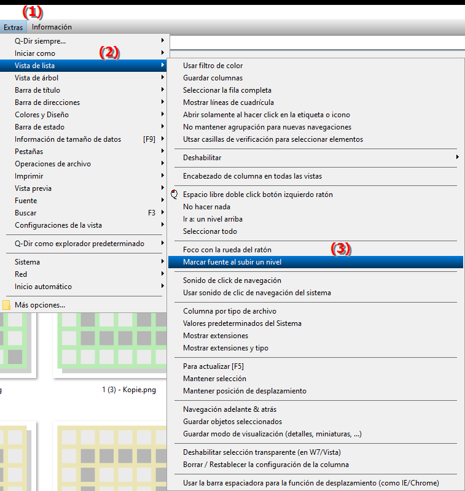Image resolution: width=465 pixels, height=491 pixels.
Task: Expand Vista de árbol submenu
Action: (x=85, y=78)
